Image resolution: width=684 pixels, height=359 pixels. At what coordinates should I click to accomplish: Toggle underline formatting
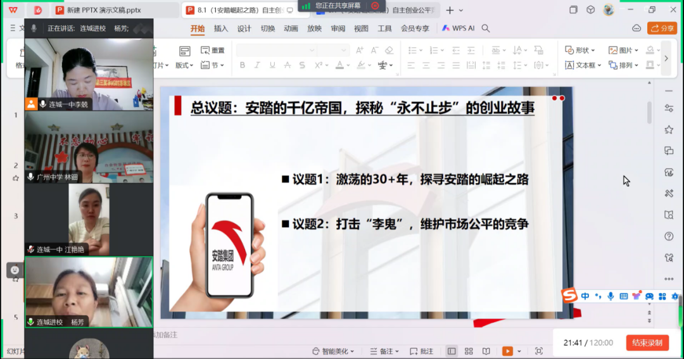coord(272,65)
